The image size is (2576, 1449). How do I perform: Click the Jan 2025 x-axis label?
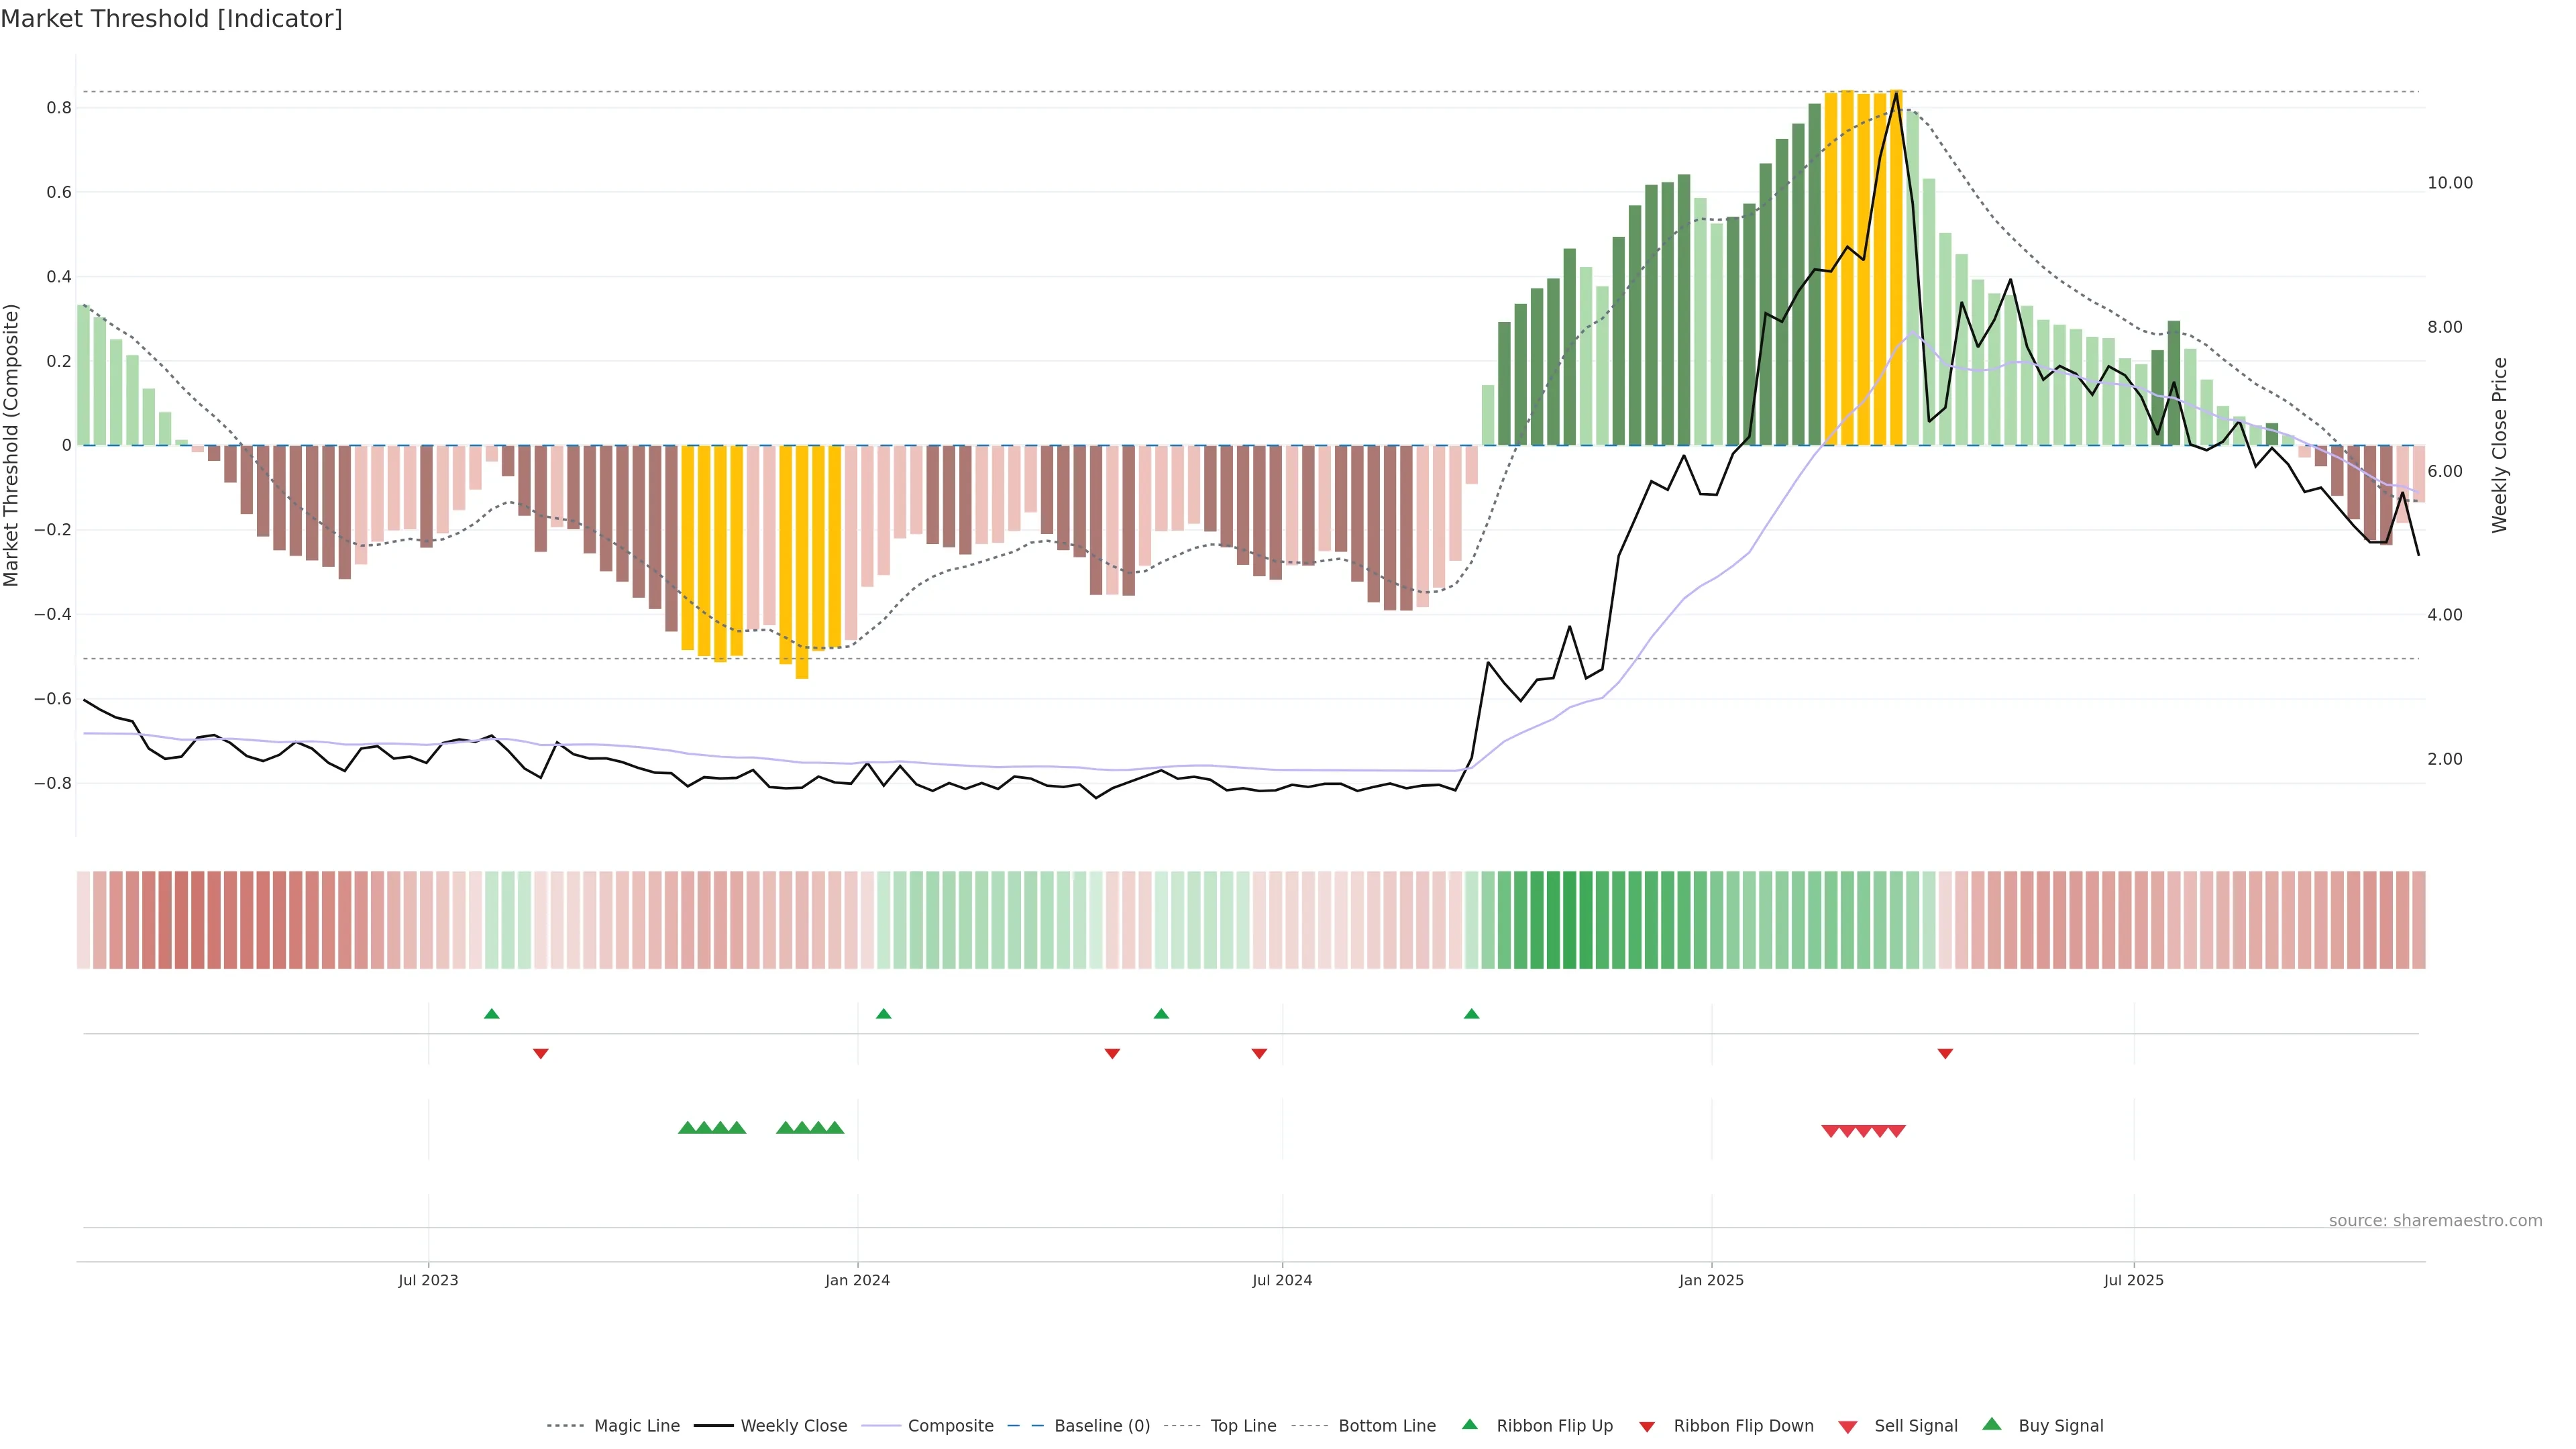coord(1711,1280)
